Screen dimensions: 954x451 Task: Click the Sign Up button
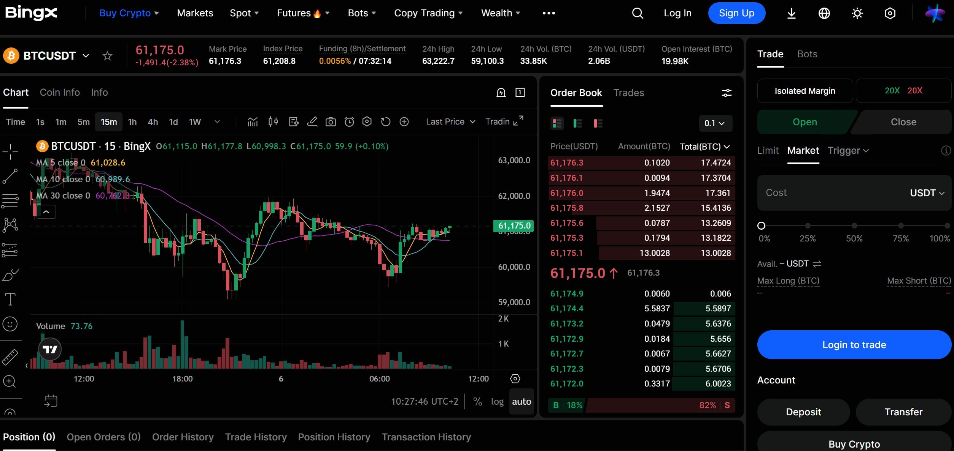(x=736, y=13)
